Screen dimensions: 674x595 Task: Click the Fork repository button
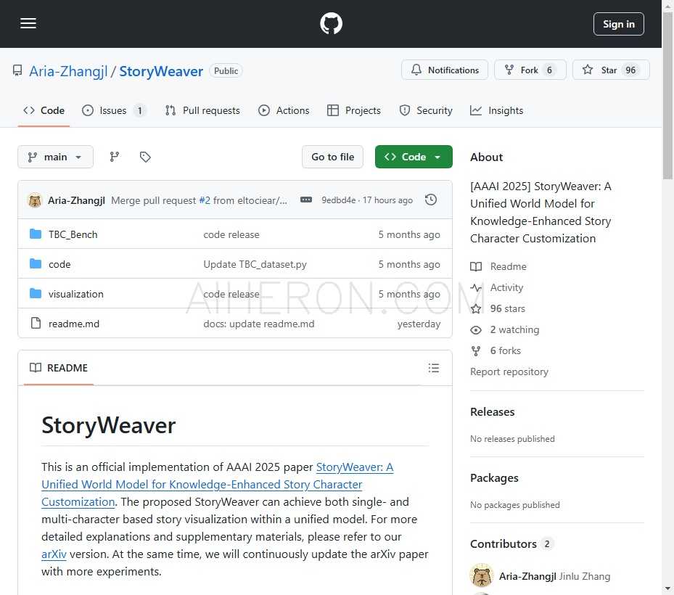(530, 70)
